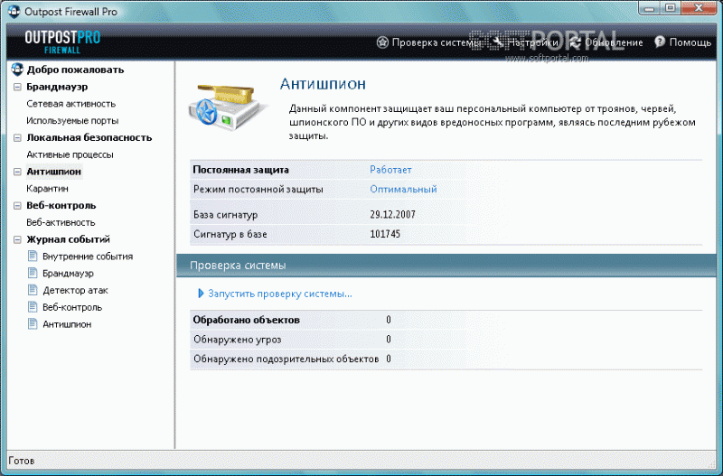Click the База сигнатур label
This screenshot has width=723, height=476.
coord(225,214)
